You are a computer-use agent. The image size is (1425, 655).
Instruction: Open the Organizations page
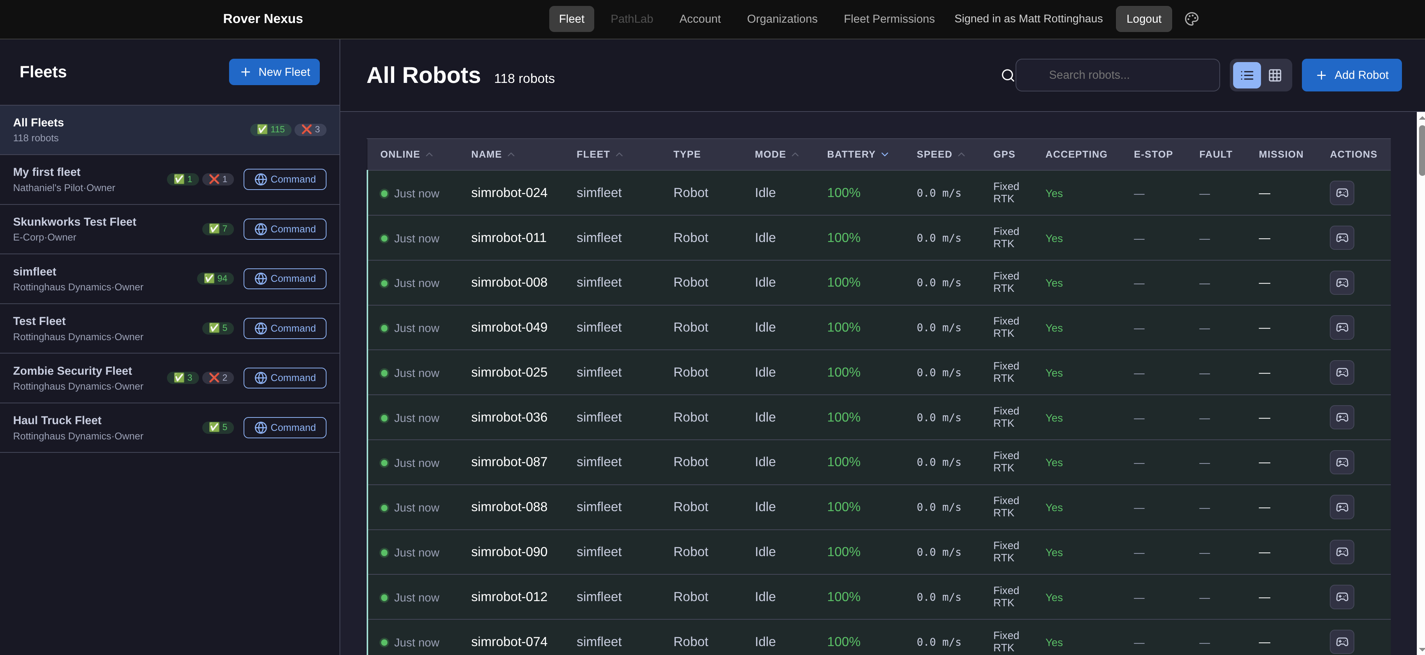(782, 19)
